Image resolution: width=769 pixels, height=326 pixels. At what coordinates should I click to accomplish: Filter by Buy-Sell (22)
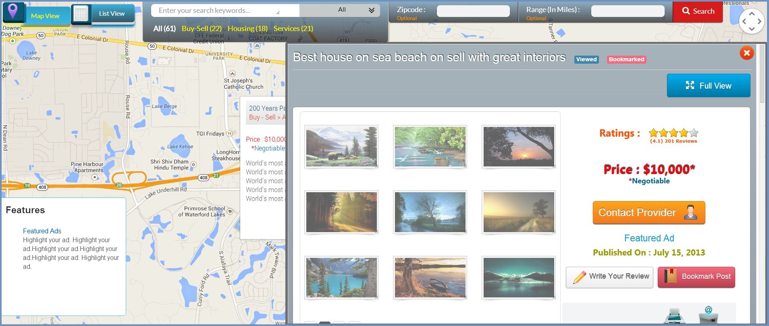pyautogui.click(x=202, y=29)
